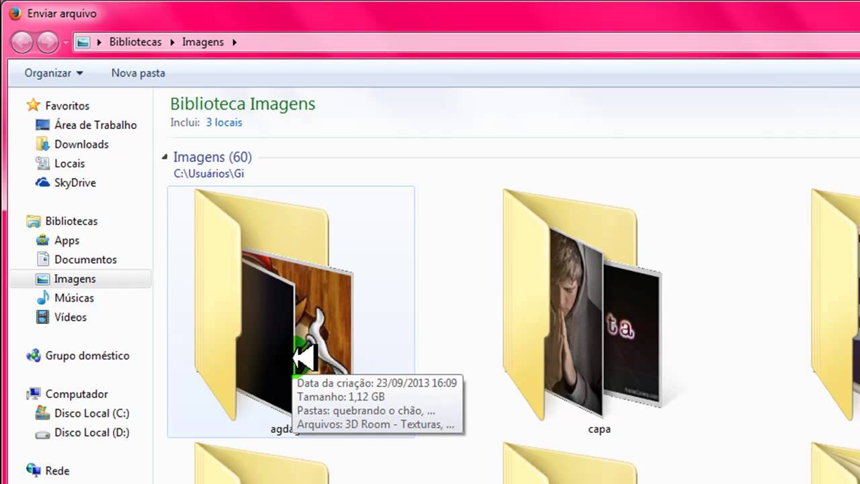
Task: Click the Favoritos star icon
Action: [34, 106]
